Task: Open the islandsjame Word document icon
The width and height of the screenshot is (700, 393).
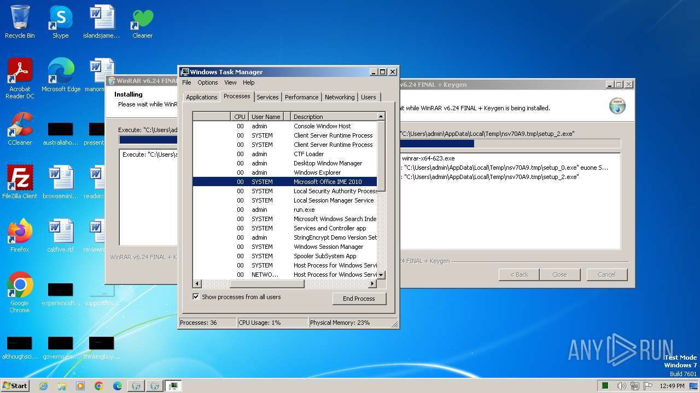Action: 102,22
